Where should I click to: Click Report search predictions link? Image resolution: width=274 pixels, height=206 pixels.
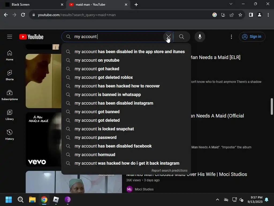coord(169,170)
